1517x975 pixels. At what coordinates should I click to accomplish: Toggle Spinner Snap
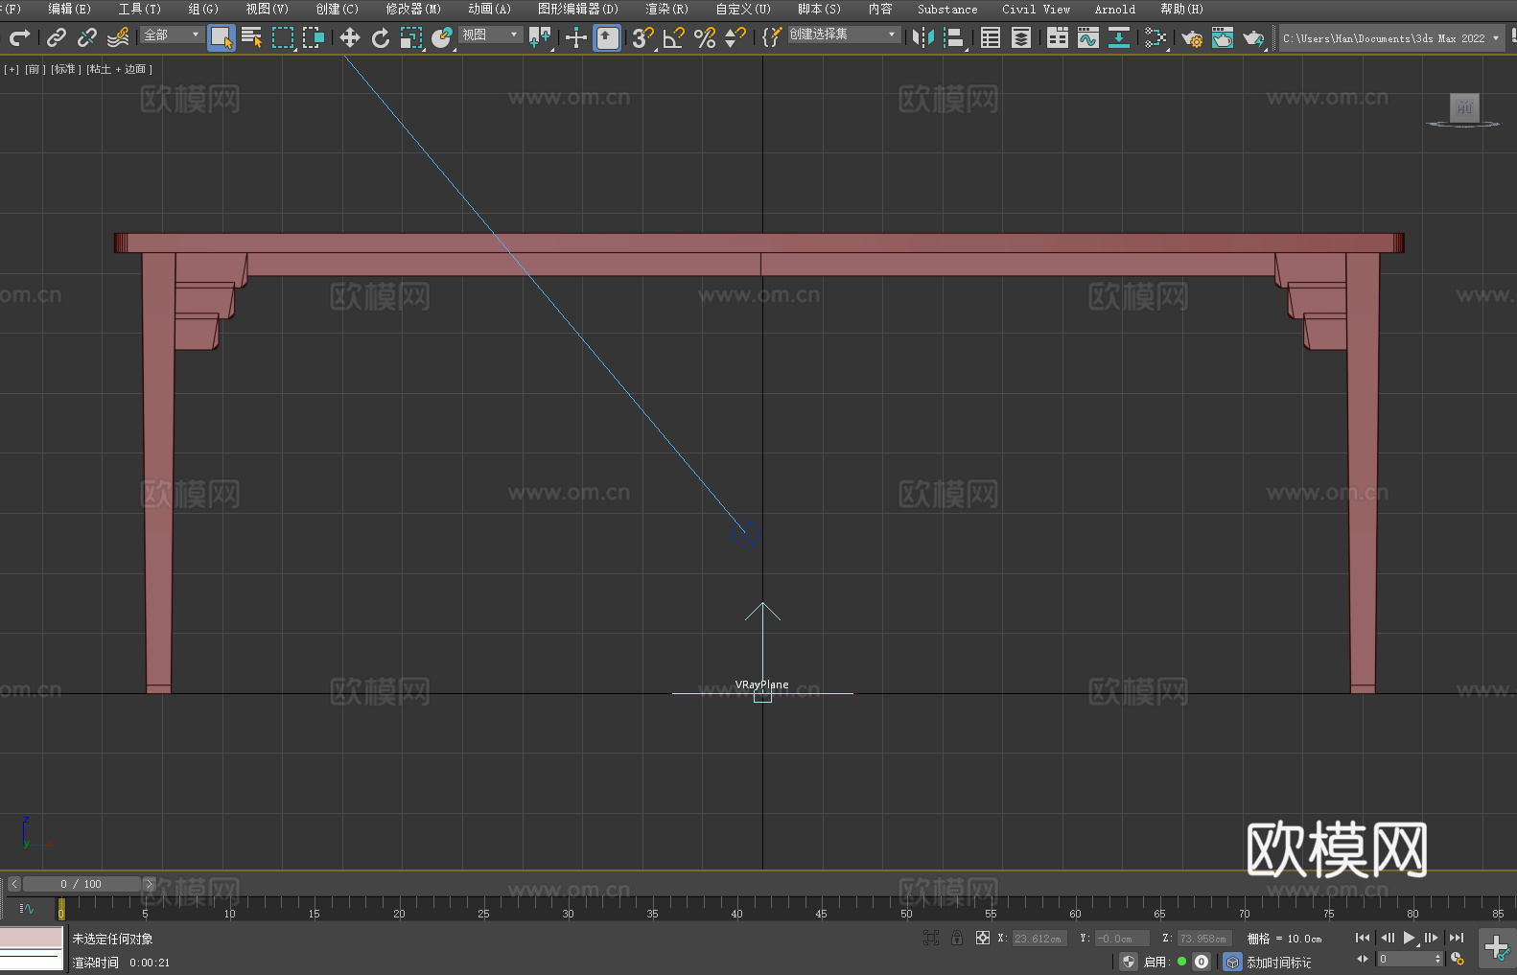click(x=735, y=37)
